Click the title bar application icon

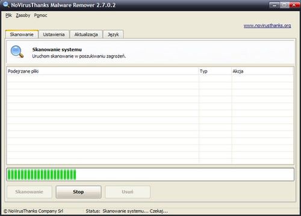click(5, 5)
